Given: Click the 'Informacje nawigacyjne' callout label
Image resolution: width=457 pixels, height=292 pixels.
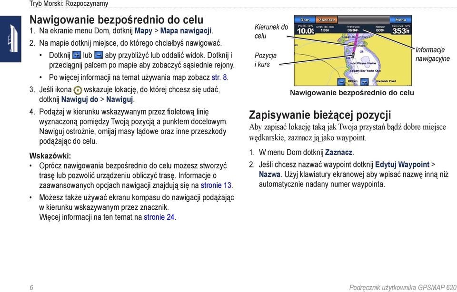Looking at the screenshot, I should pyautogui.click(x=433, y=54).
